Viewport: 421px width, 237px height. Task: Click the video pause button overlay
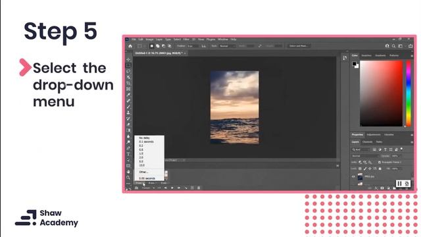(x=399, y=184)
